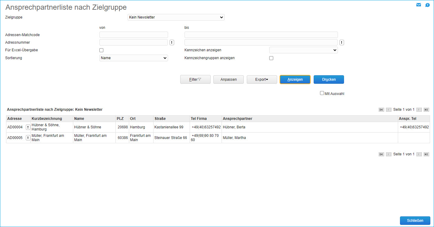The image size is (434, 227).
Task: Open the Filter options
Action: [195, 79]
